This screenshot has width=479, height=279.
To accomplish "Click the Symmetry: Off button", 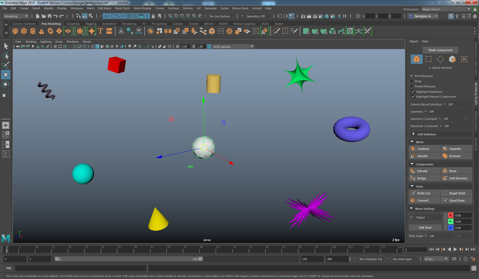I will 257,16.
